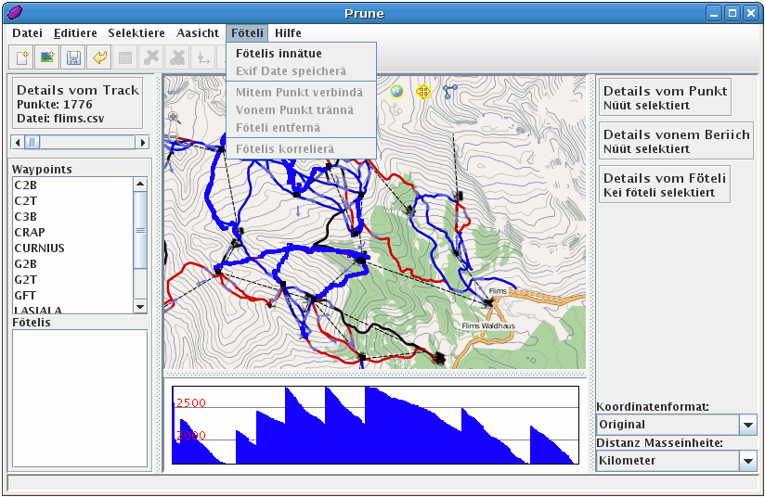Open the Koordinatenformat Original dropdown

tap(747, 425)
